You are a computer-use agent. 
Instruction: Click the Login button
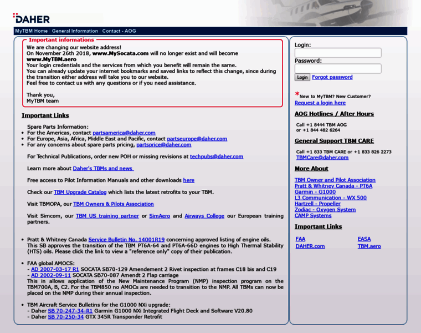pos(302,77)
